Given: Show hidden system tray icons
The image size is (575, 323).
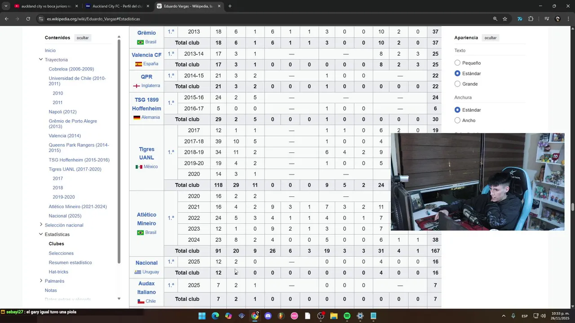Looking at the screenshot, I should (x=503, y=316).
